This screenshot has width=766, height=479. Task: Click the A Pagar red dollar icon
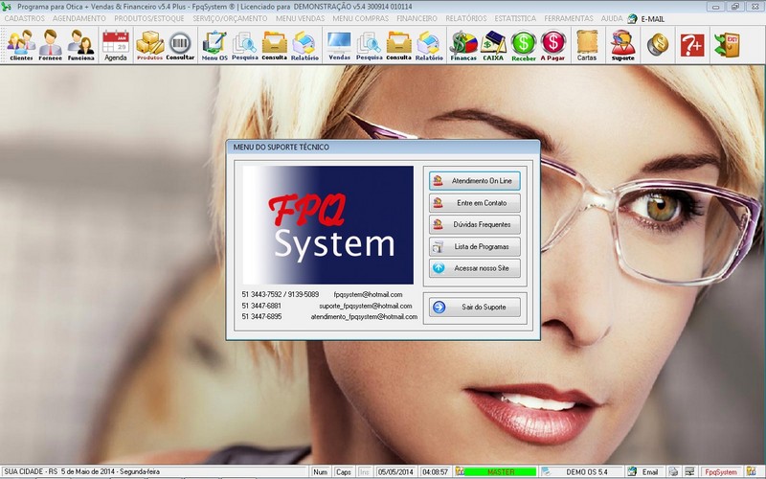[552, 44]
